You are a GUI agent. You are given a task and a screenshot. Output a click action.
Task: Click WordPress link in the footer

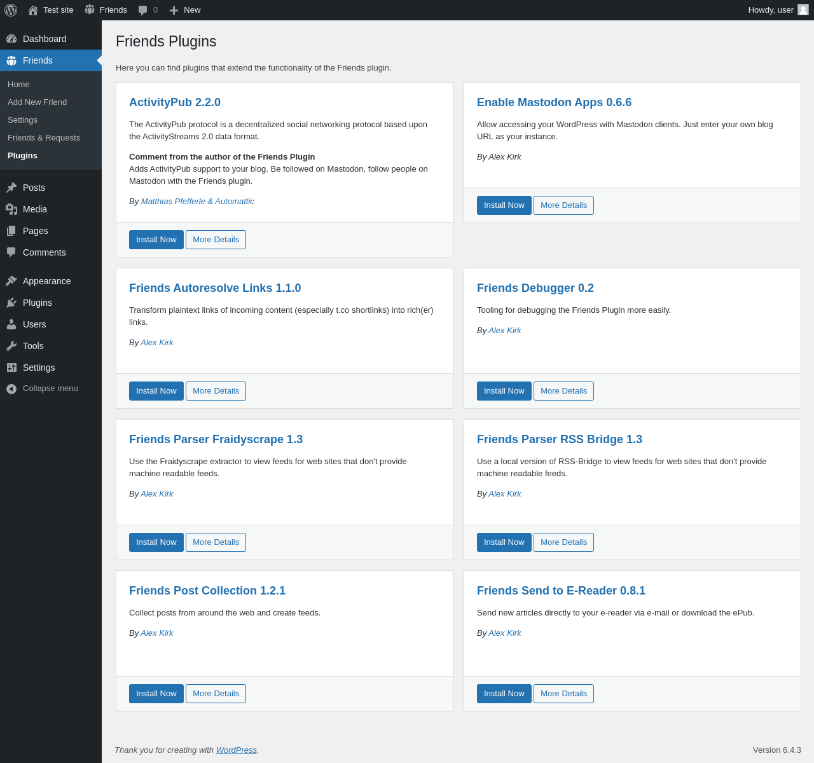(x=237, y=750)
